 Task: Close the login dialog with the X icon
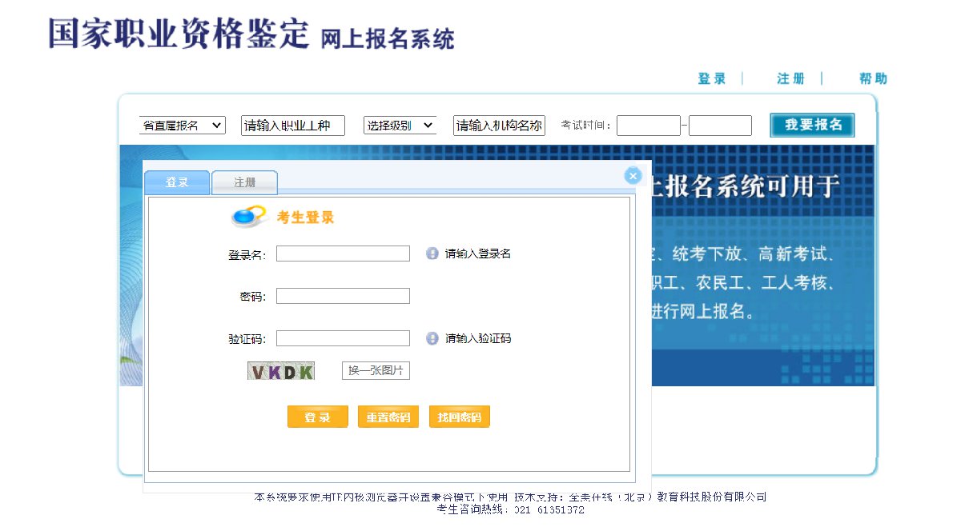(633, 176)
